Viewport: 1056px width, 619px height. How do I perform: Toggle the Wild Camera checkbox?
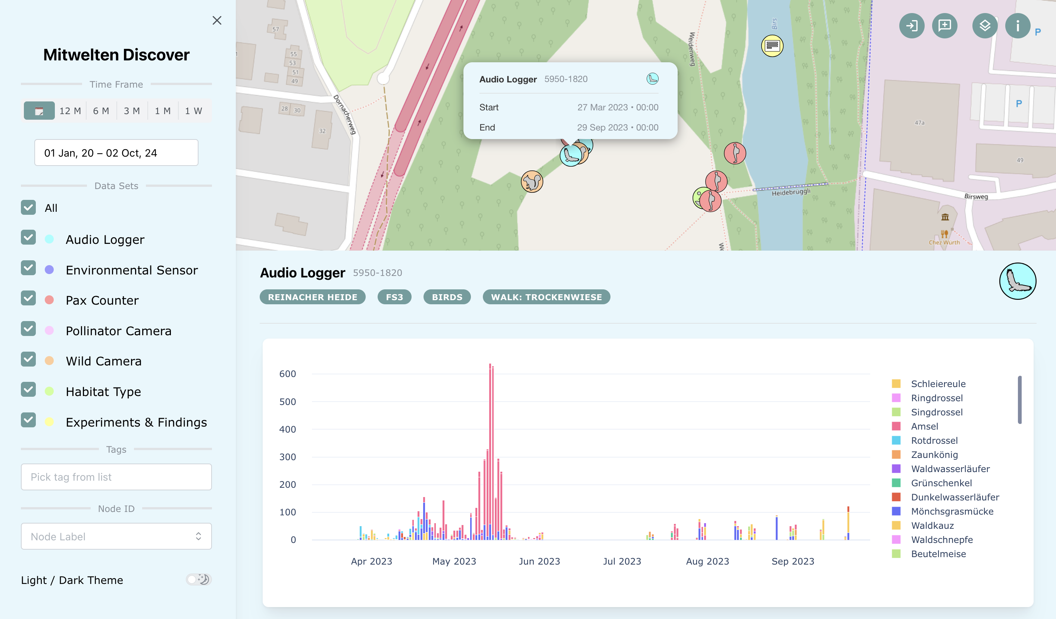point(28,359)
